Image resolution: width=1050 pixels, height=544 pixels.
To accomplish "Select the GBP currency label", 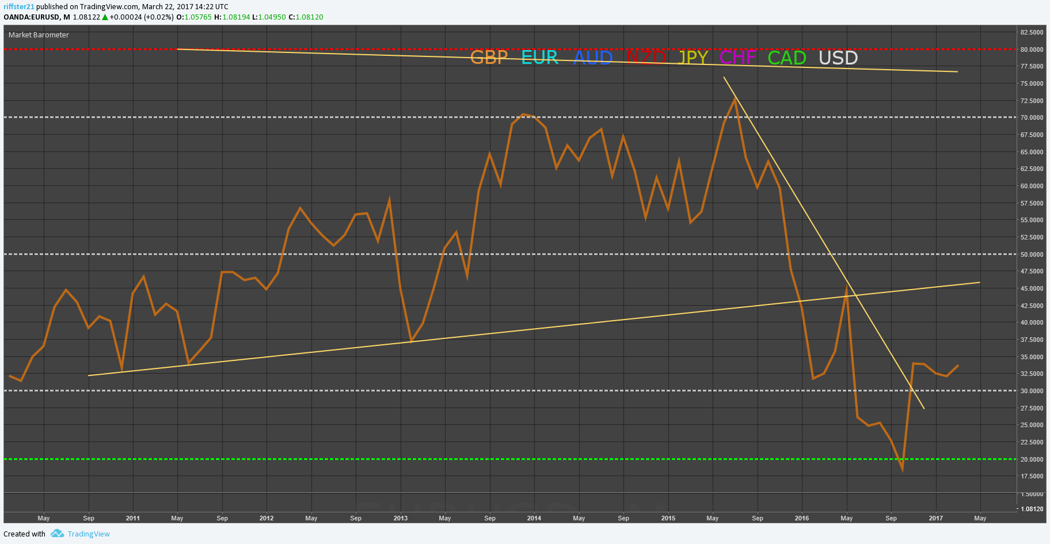I will (489, 58).
